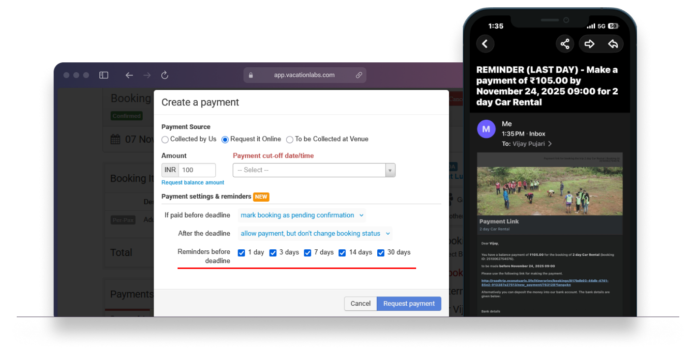Tap the reply arrow icon on phone

point(613,44)
